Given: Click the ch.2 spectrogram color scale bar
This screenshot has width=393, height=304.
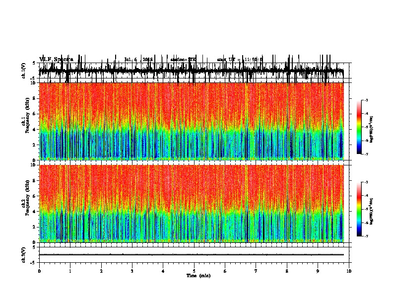Looking at the screenshot, I should [x=359, y=209].
